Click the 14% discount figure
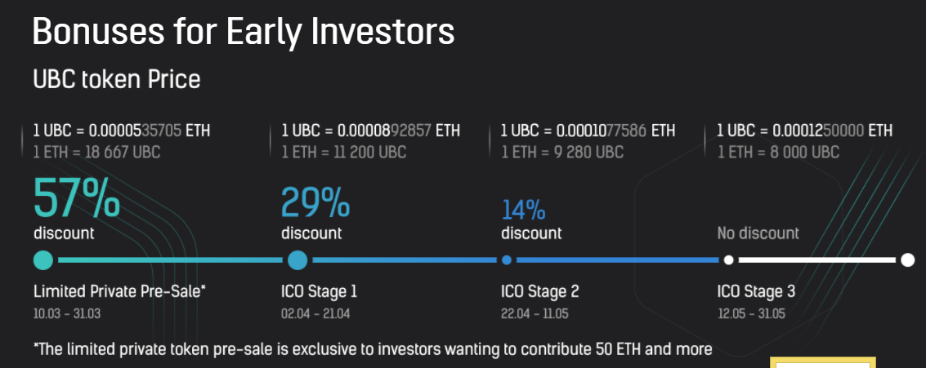This screenshot has width=926, height=368. (523, 210)
